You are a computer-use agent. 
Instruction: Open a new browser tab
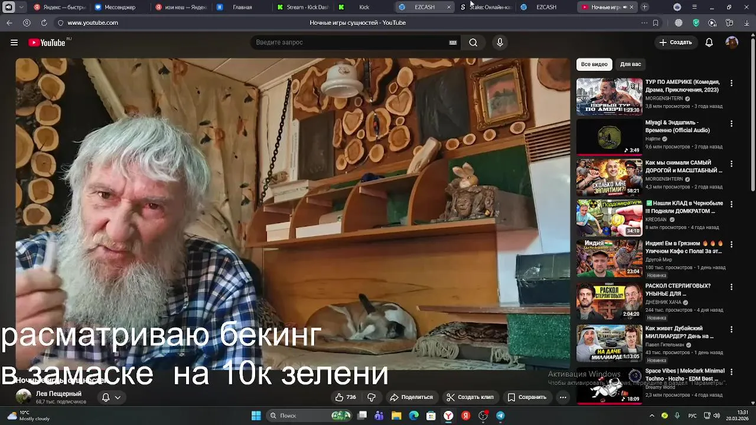[x=644, y=7]
